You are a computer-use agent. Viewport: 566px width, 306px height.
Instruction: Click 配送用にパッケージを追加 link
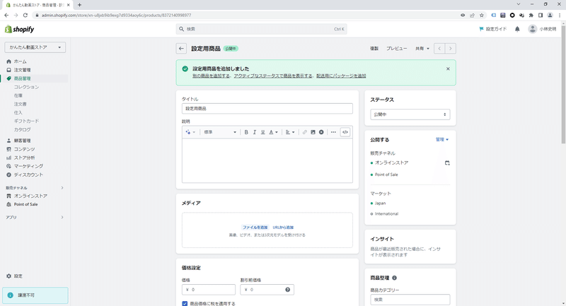341,76
